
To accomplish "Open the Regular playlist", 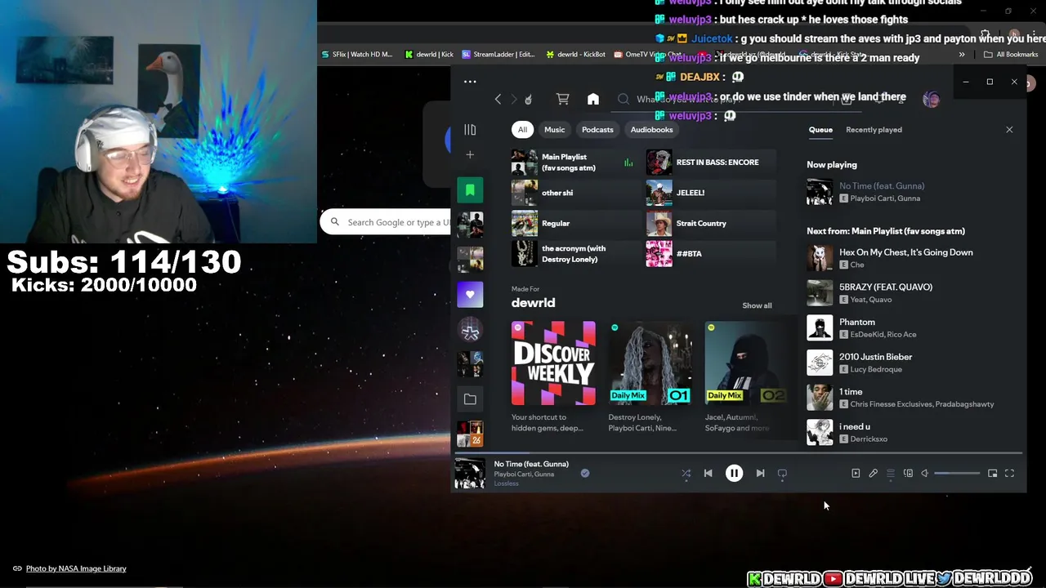I will (575, 223).
